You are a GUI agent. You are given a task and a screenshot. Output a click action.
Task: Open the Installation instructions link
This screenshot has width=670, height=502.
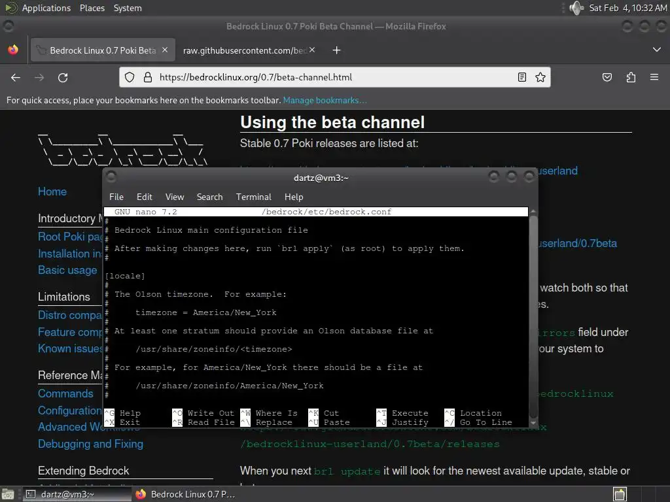70,254
